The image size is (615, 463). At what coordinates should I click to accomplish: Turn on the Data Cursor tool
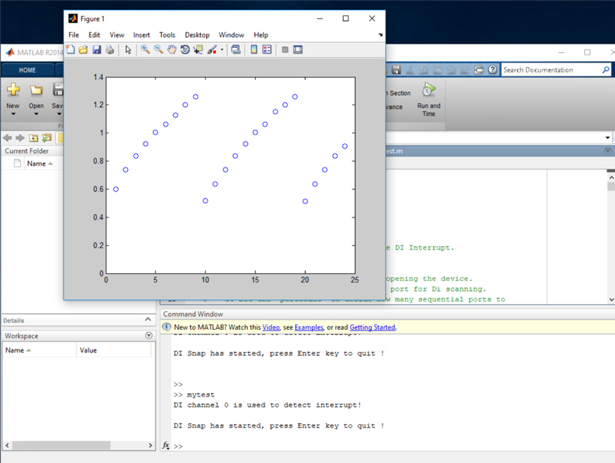tap(198, 50)
